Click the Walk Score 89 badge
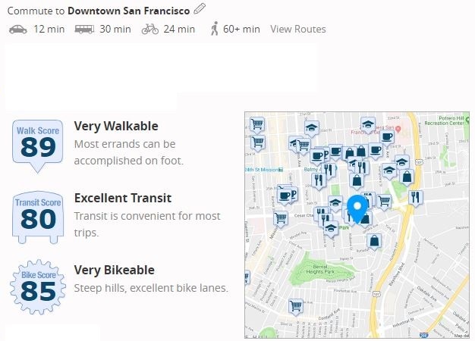Screen dimensions: 475x341 38,145
